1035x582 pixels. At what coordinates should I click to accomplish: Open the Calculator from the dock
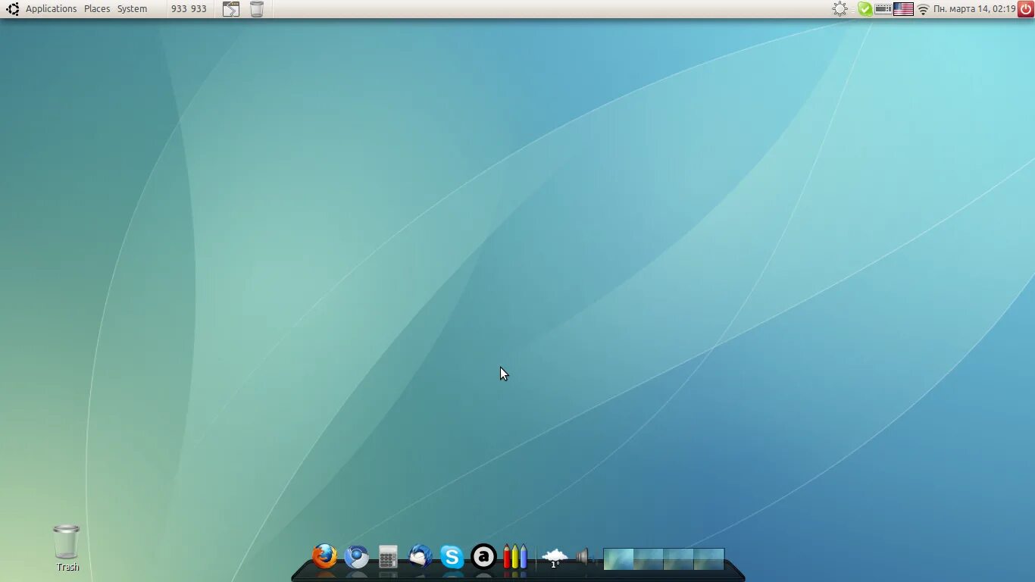388,557
